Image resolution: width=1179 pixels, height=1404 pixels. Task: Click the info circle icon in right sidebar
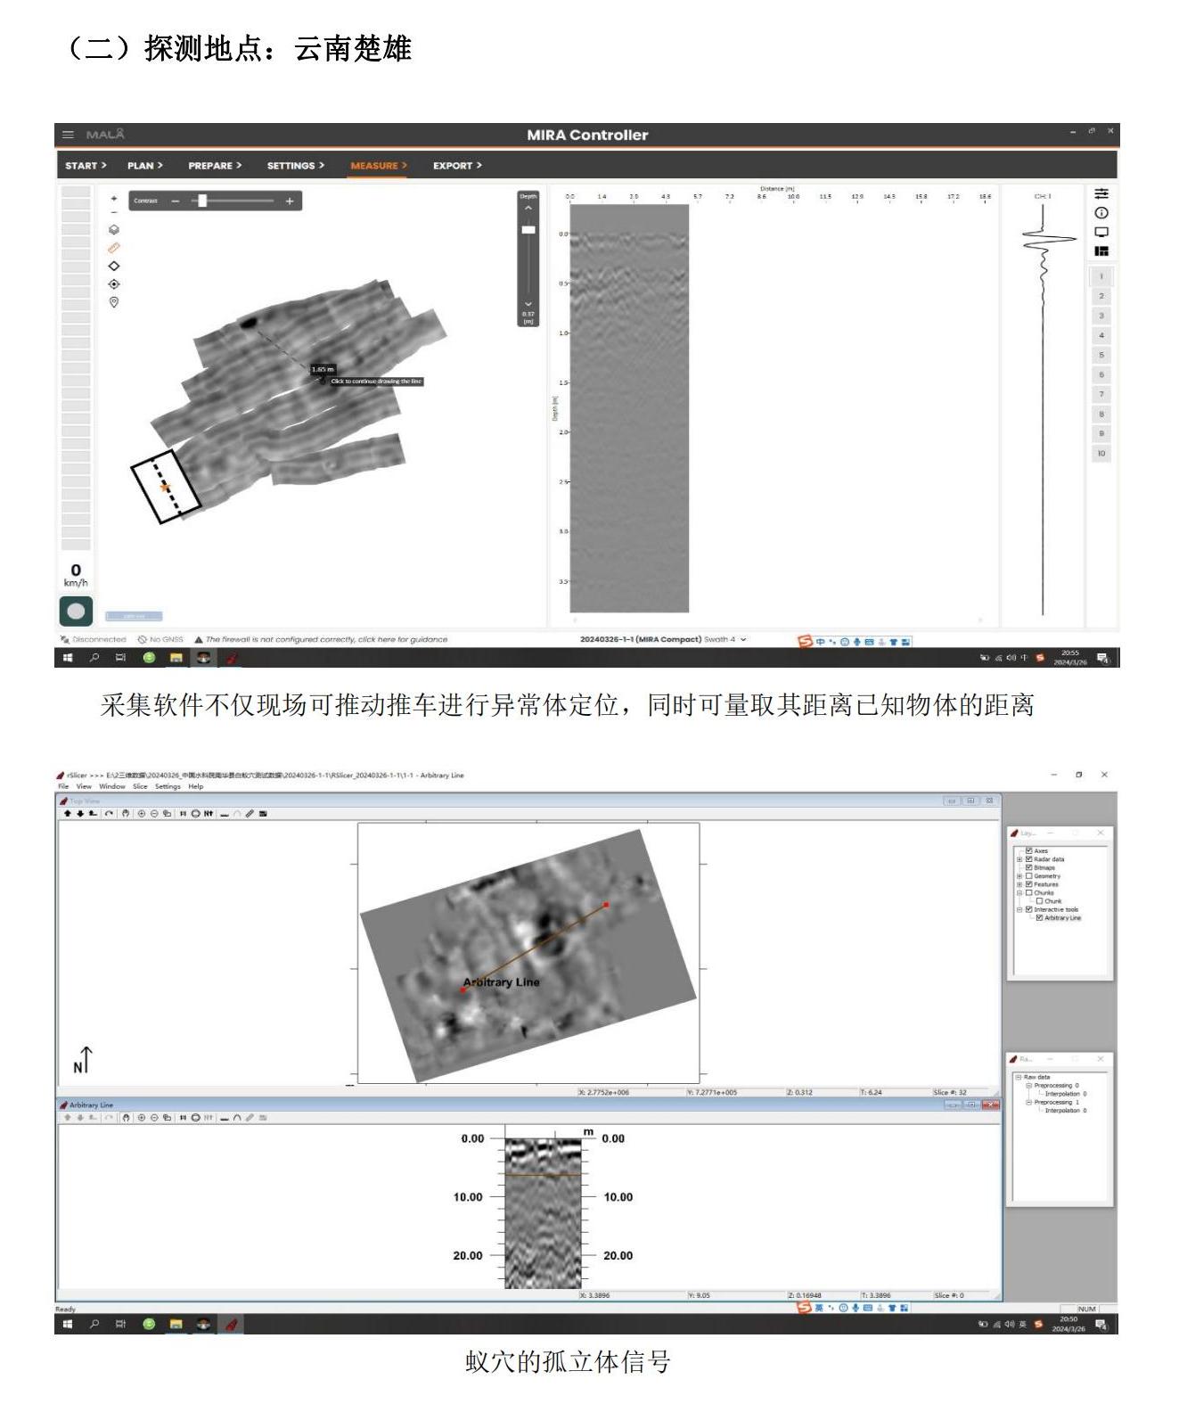[x=1101, y=213]
